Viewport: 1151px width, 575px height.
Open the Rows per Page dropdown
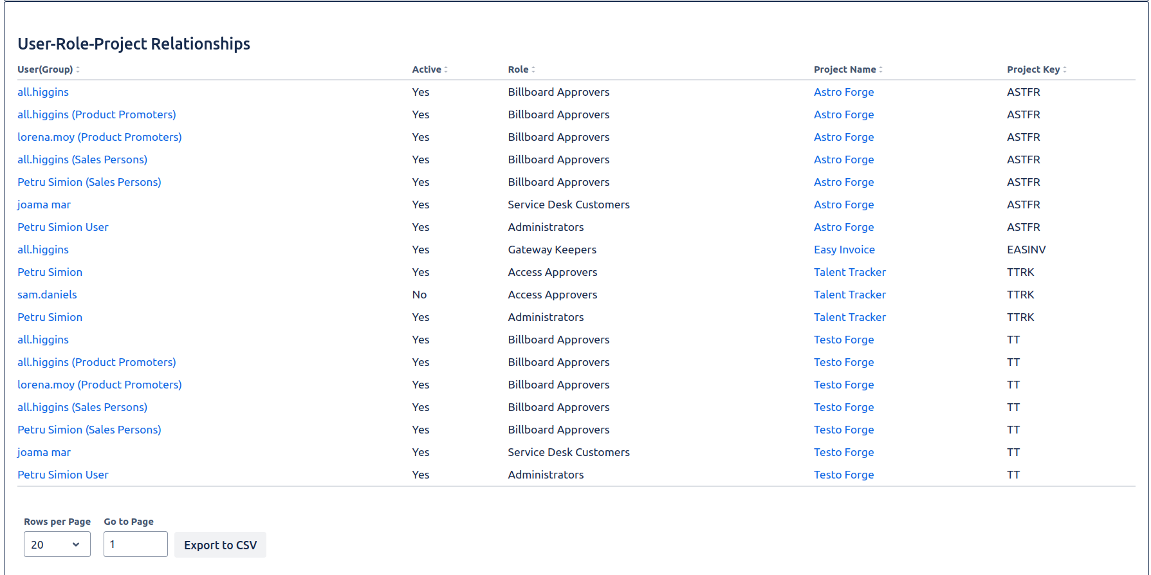(57, 545)
